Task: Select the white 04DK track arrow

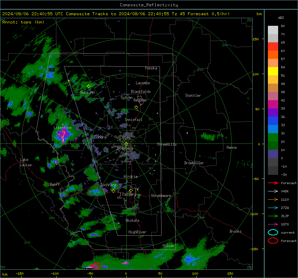Action: 273,191
